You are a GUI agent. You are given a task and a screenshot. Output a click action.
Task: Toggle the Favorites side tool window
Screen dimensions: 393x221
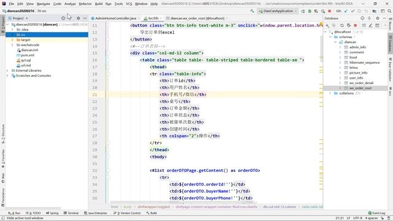click(3, 158)
